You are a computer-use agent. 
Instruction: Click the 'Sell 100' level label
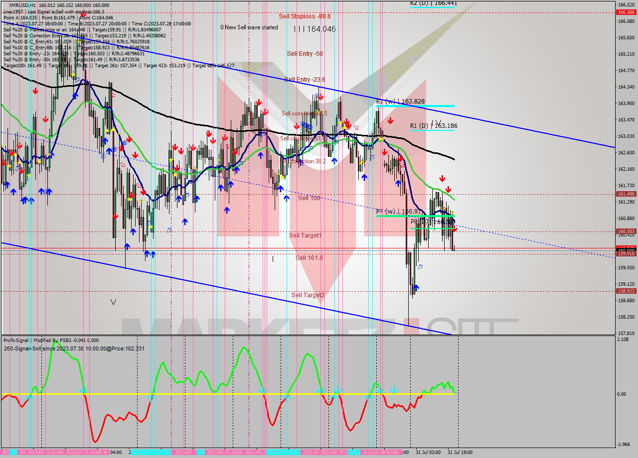pyautogui.click(x=309, y=198)
